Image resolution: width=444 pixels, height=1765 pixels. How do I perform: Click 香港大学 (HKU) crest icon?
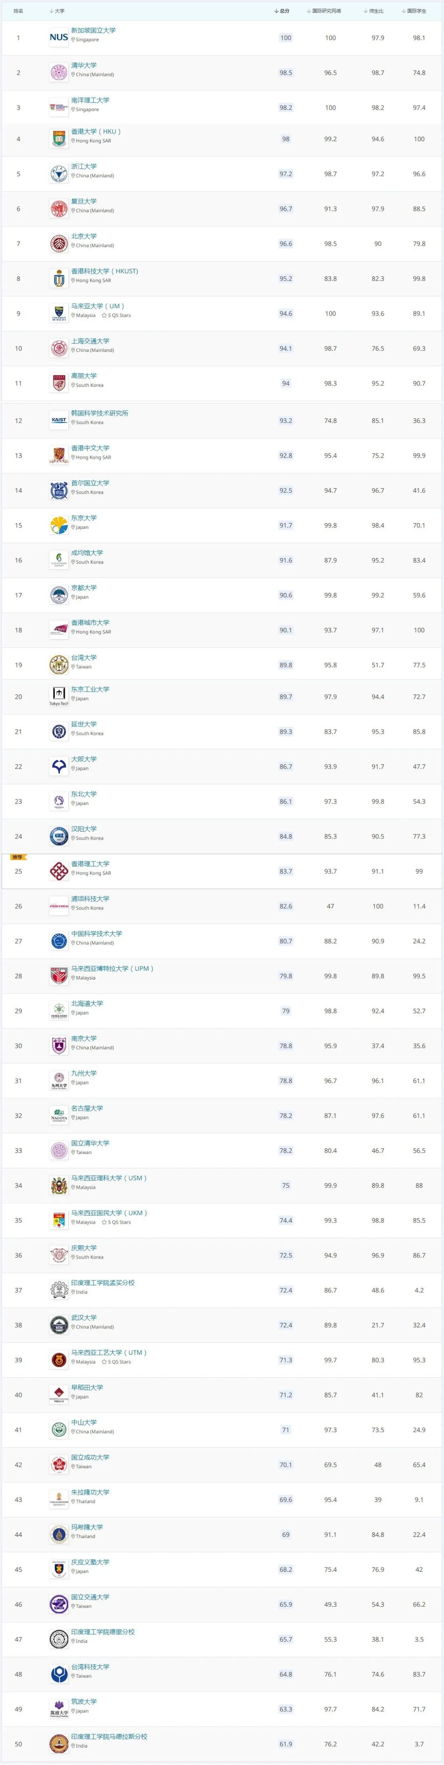click(59, 139)
